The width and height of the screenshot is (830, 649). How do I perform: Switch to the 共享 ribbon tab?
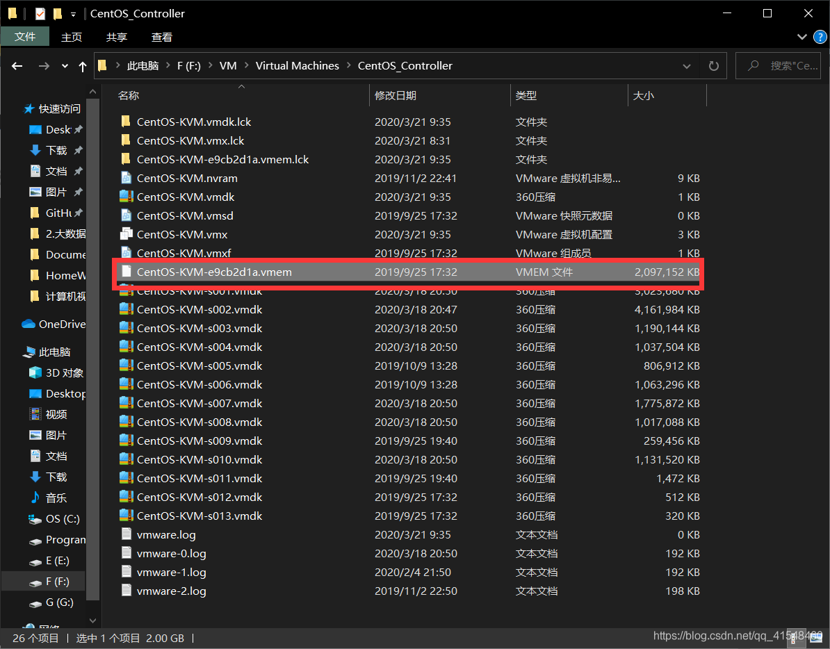point(117,37)
